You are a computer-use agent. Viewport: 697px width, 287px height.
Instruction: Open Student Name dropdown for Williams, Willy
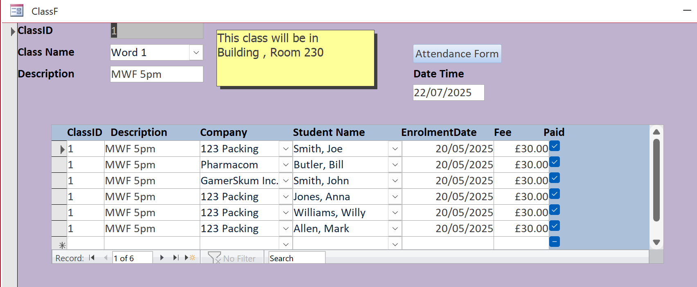(x=395, y=213)
